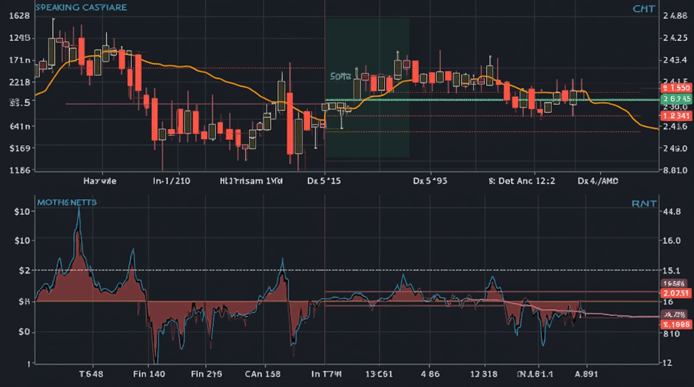Select the red X.1886 indicator tag
This screenshot has height=387, width=694.
click(674, 325)
